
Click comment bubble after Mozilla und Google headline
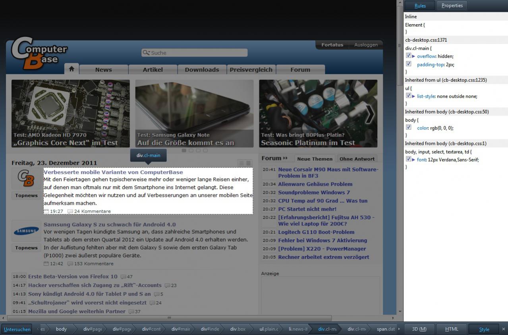pos(131,312)
